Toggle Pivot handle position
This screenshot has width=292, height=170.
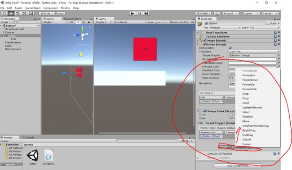[45, 13]
